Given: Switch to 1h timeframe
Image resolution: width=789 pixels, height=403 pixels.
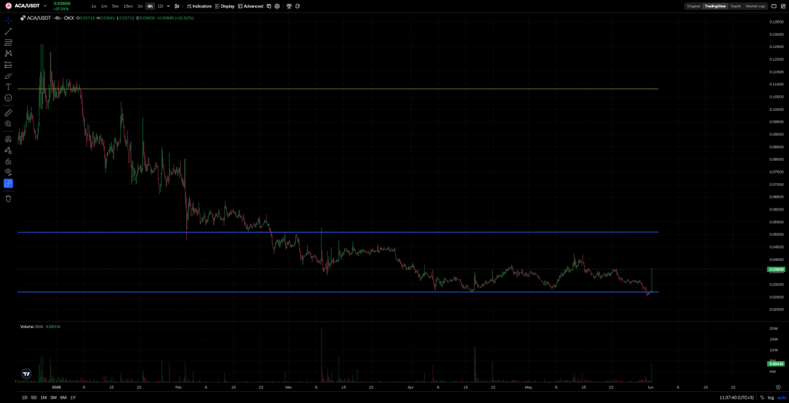Looking at the screenshot, I should [x=140, y=6].
